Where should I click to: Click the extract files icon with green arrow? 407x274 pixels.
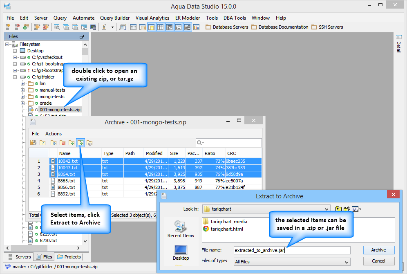72,143
